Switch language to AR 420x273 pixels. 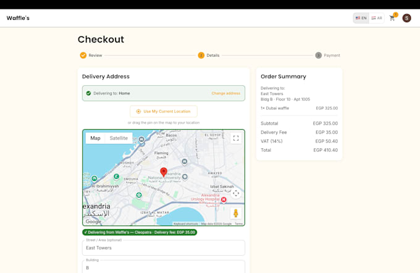(377, 18)
